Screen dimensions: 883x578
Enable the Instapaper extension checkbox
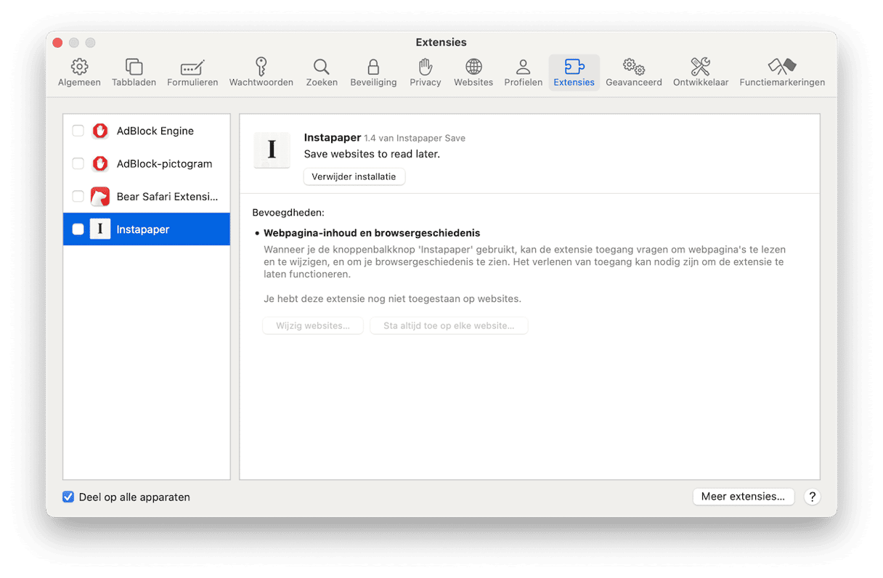click(x=78, y=229)
